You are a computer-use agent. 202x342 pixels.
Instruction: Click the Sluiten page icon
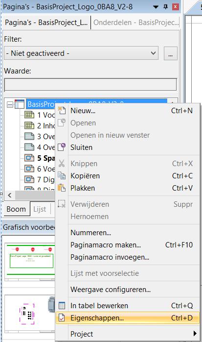point(62,147)
